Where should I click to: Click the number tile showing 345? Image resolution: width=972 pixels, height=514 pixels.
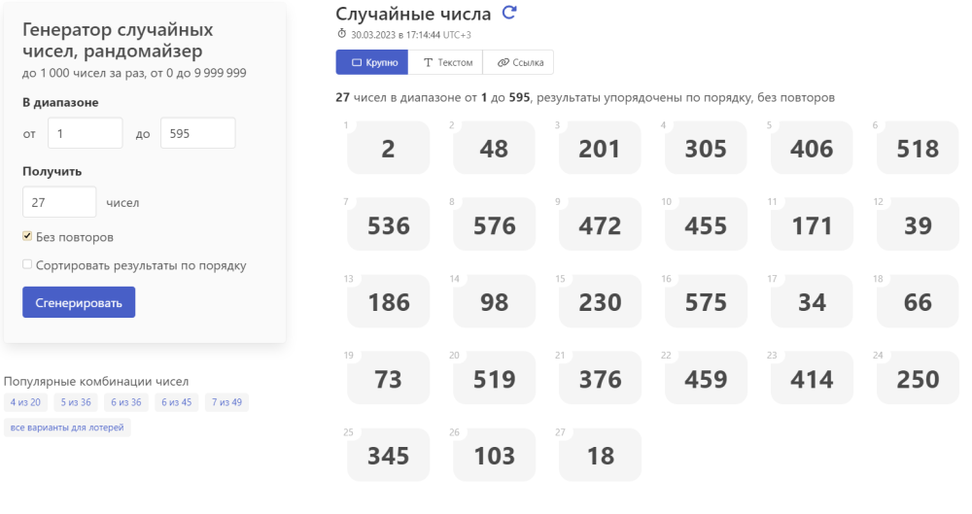(x=388, y=455)
